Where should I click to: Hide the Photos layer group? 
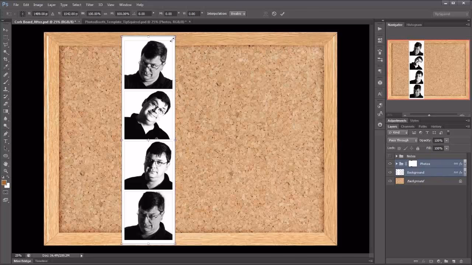[390, 163]
